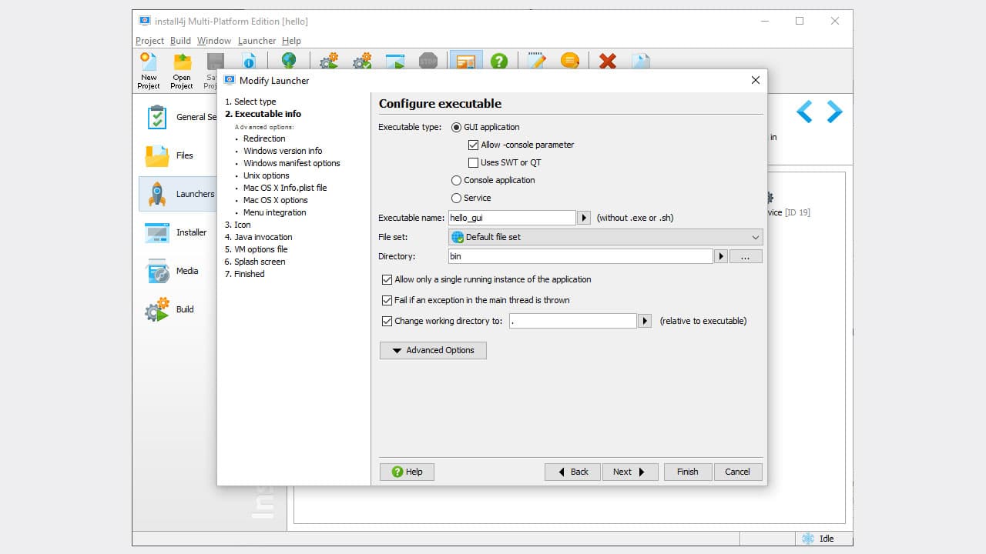Uncheck Allow -console parameter

point(474,145)
